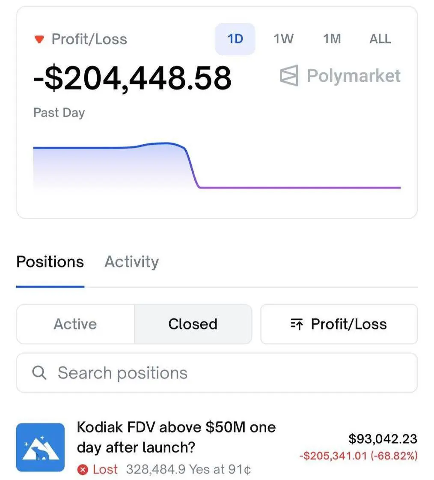Click the sort arrow icon beside Profit/Loss

point(297,324)
